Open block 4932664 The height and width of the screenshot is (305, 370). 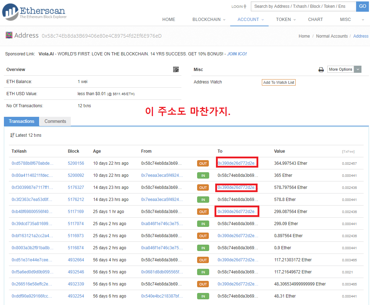point(76,260)
